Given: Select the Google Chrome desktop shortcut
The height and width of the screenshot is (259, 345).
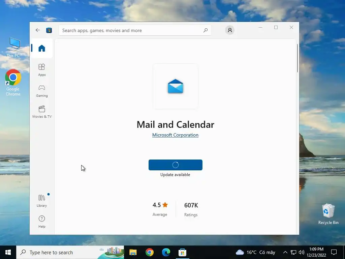Looking at the screenshot, I should tap(13, 83).
